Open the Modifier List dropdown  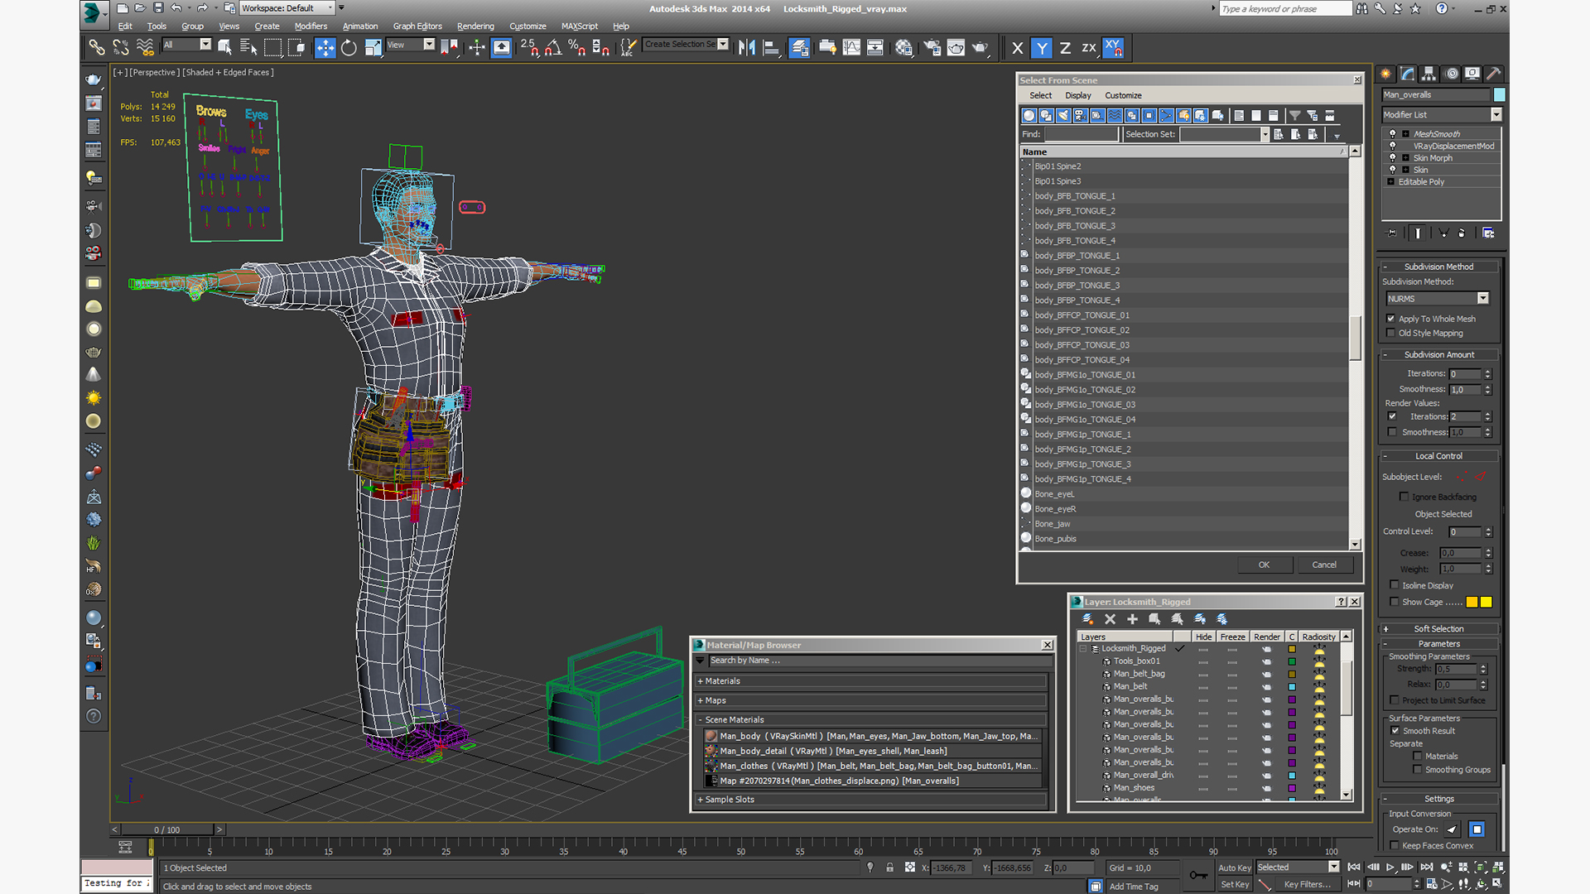(1496, 115)
